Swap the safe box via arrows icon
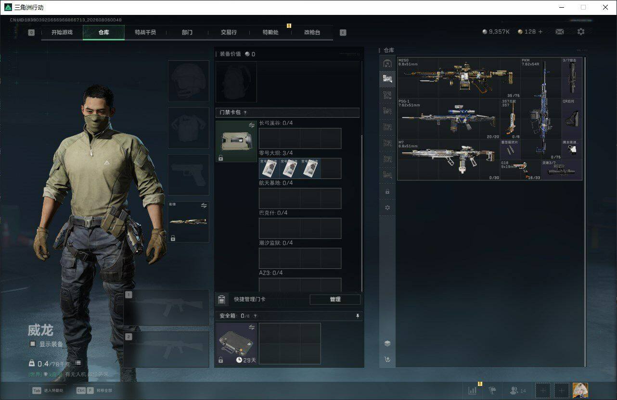Viewport: 617px width, 400px height. (251, 327)
